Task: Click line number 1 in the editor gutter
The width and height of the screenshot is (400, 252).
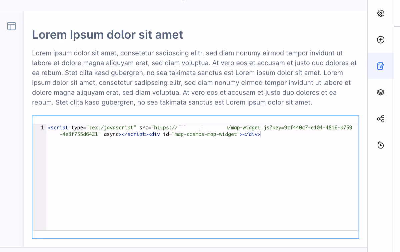Action: pos(42,128)
